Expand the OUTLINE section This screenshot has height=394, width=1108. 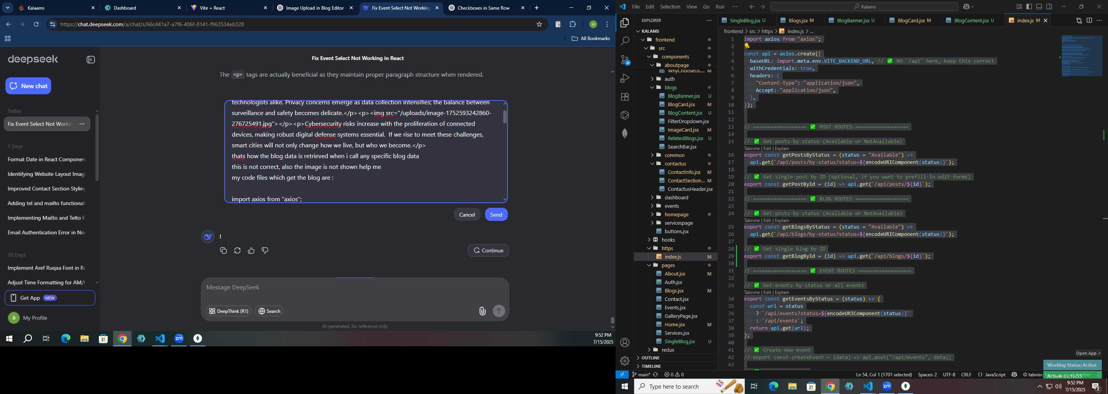tap(650, 358)
